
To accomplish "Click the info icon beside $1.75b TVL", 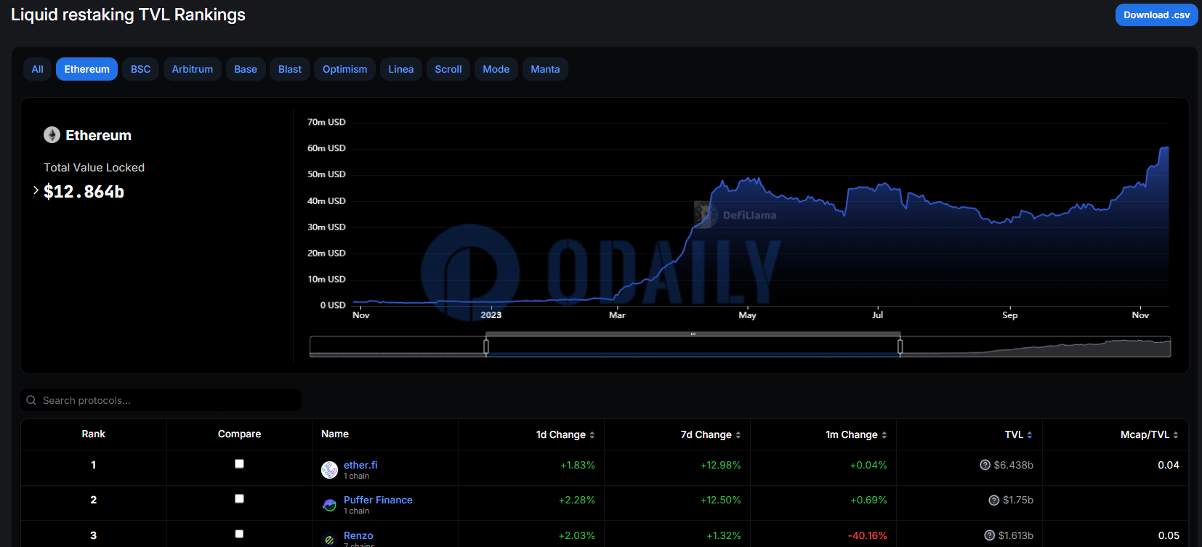I will point(993,500).
